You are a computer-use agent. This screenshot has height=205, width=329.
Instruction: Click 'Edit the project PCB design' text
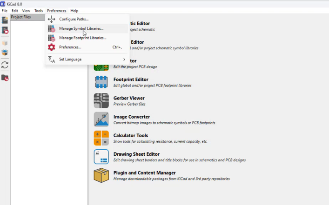[x=135, y=67]
